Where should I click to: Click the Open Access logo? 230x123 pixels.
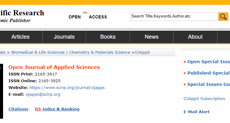(x=88, y=16)
